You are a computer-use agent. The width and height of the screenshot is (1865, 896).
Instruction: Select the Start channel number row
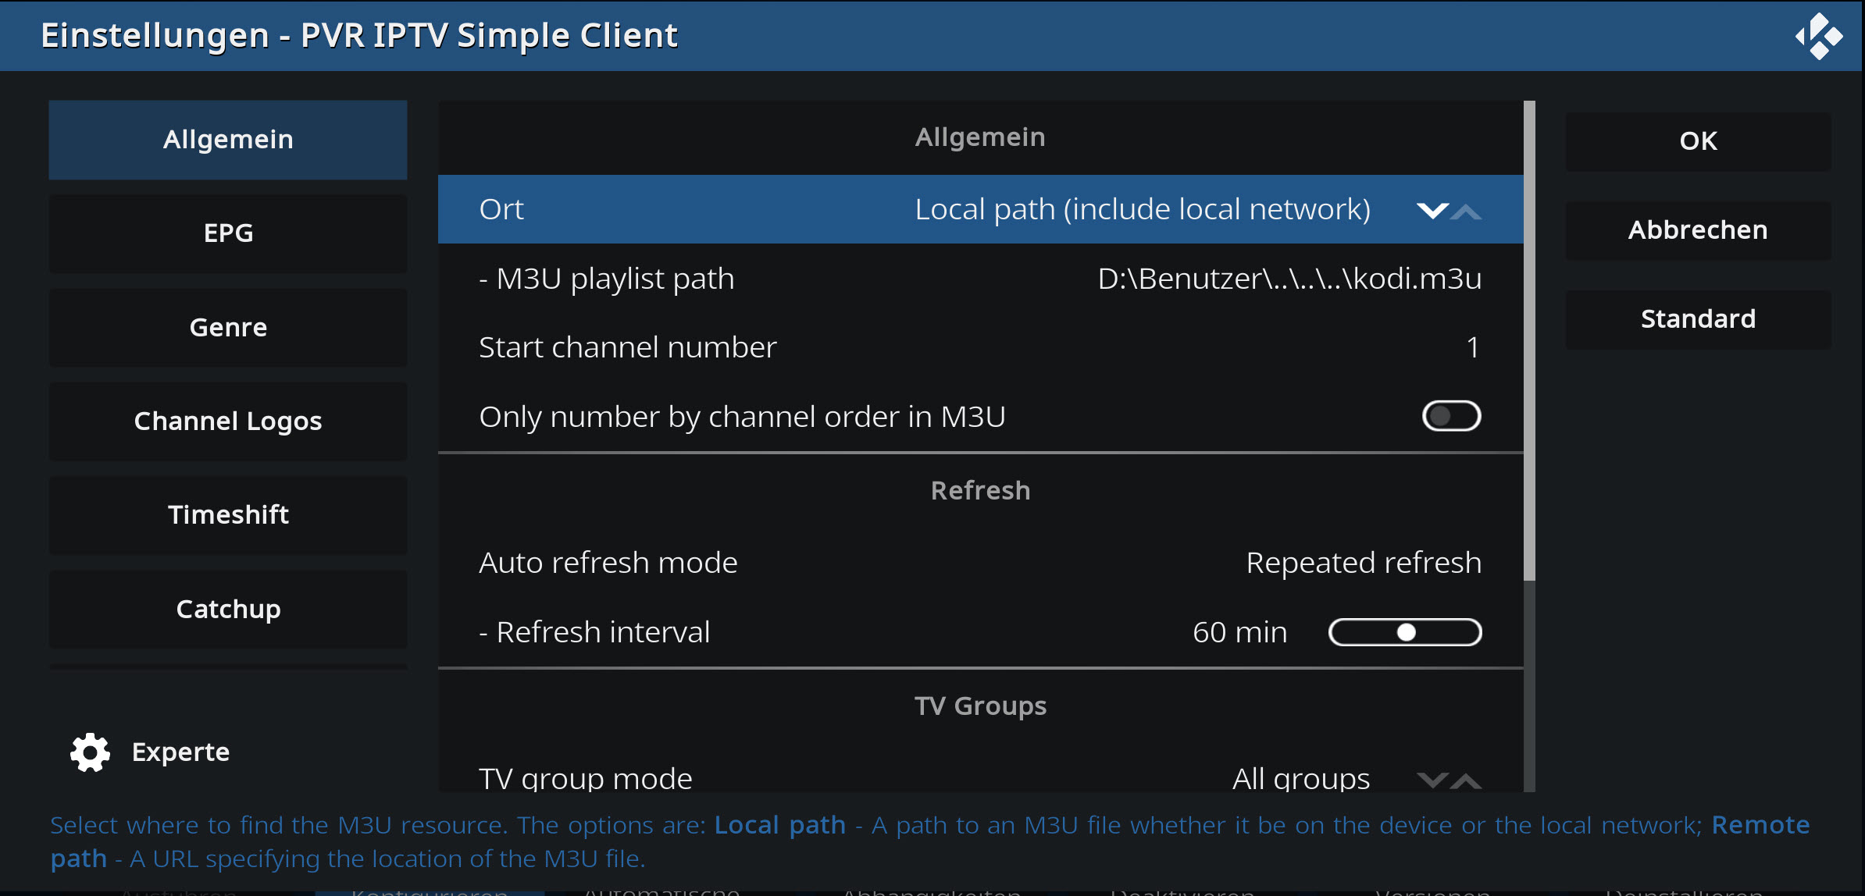pyautogui.click(x=981, y=347)
